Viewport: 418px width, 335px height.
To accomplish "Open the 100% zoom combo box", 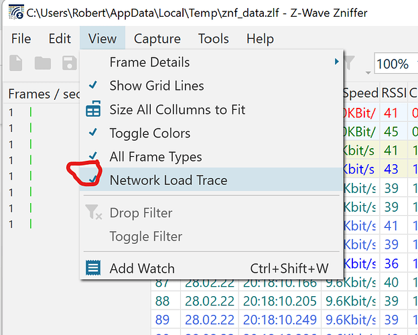I will point(396,64).
